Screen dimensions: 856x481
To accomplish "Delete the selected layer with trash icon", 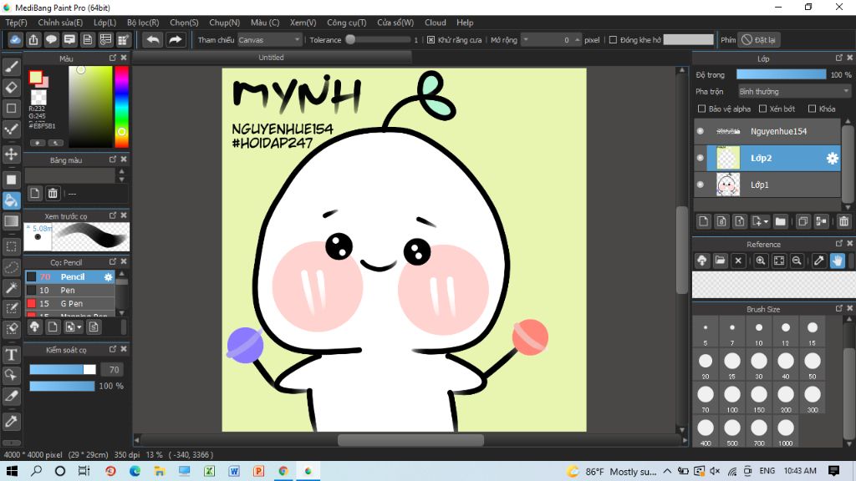I will tap(844, 220).
